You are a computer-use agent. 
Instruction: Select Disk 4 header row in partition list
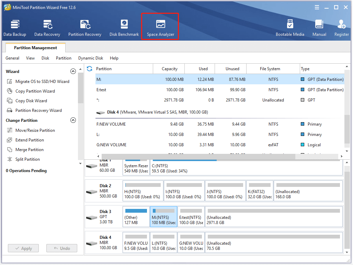pos(219,112)
